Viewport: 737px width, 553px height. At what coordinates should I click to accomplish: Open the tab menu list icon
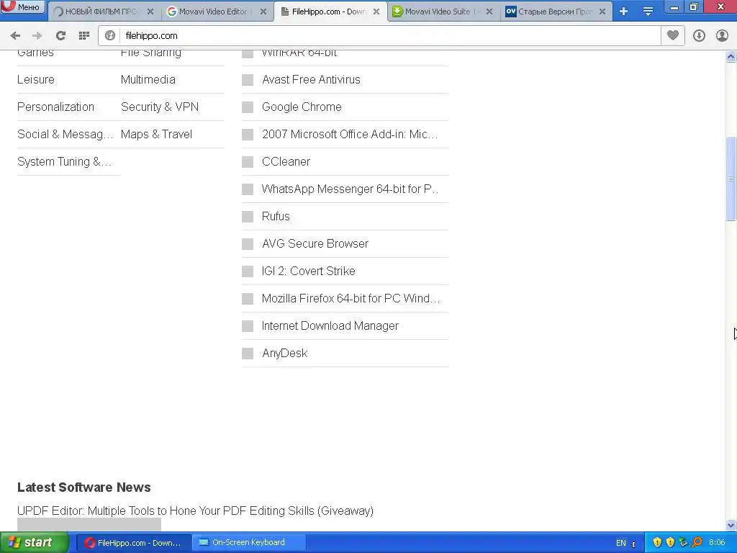648,12
